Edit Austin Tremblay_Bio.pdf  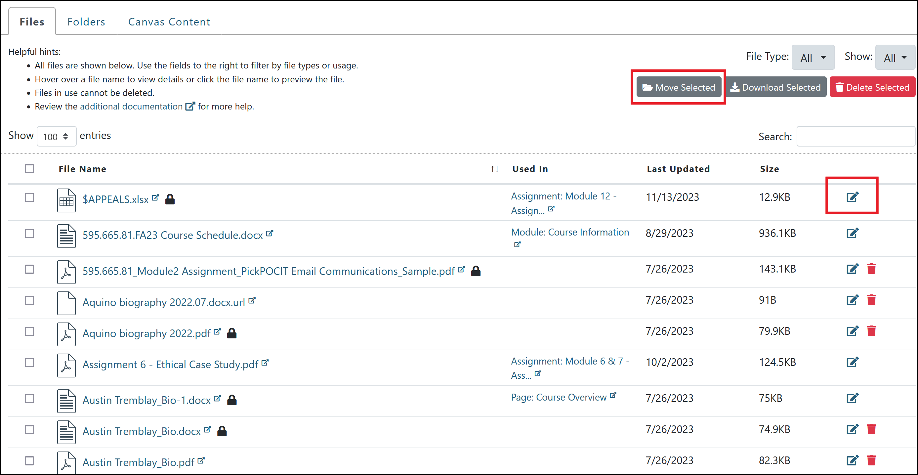[x=853, y=460]
